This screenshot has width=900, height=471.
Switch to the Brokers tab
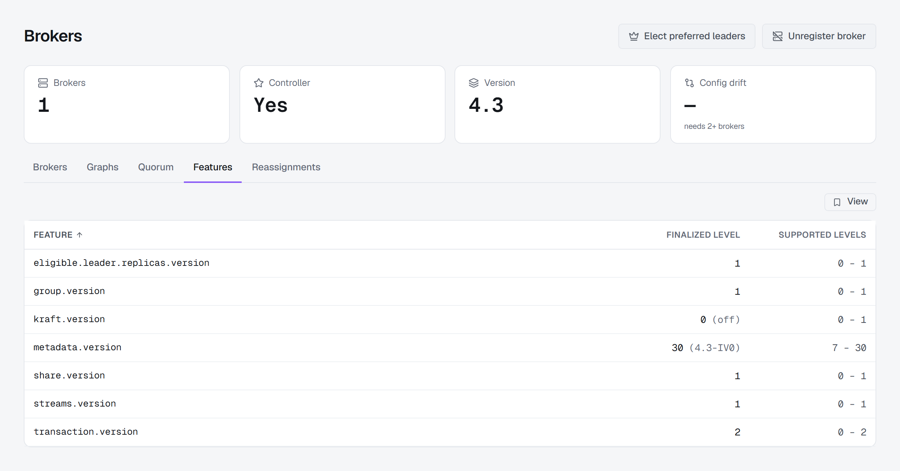(x=50, y=167)
